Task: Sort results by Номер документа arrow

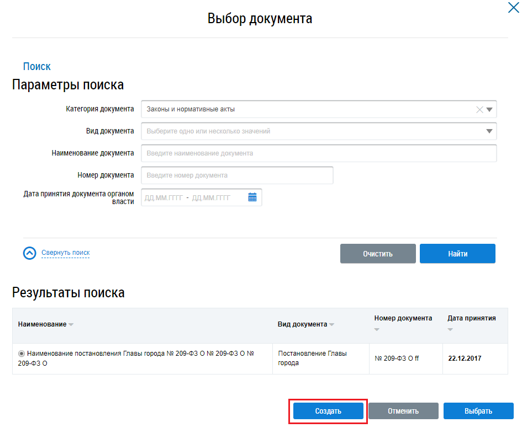Action: pyautogui.click(x=377, y=330)
